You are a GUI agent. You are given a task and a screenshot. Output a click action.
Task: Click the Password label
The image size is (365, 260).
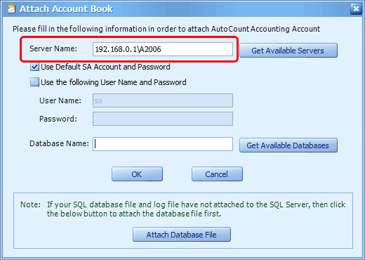58,119
